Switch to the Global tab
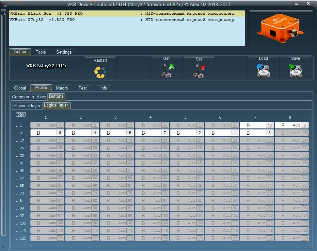The height and width of the screenshot is (251, 317). pos(20,88)
